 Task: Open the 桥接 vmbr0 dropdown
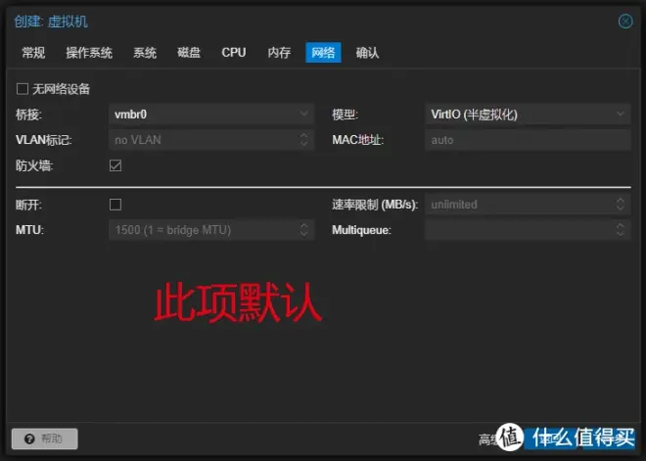211,115
